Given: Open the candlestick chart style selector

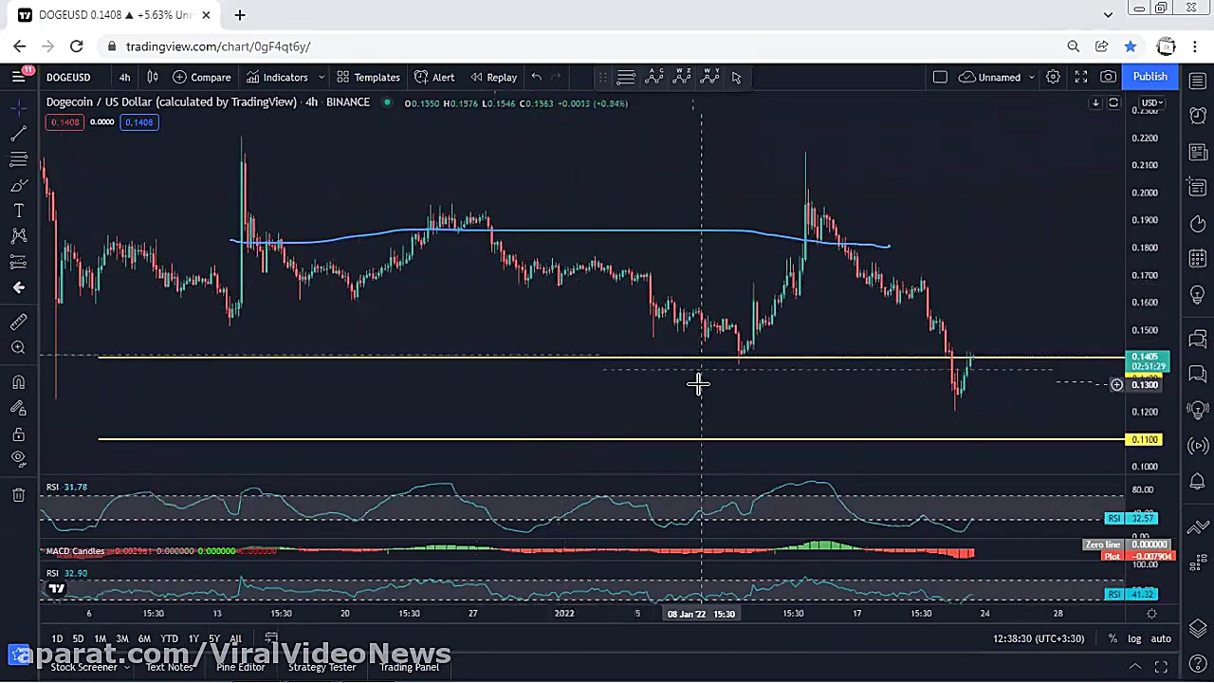Looking at the screenshot, I should (x=153, y=77).
